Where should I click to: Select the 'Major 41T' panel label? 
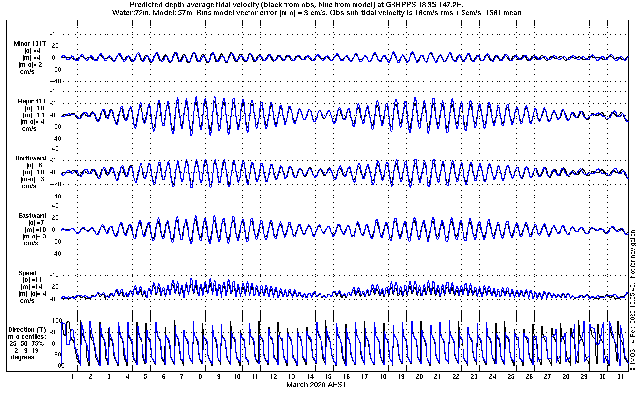click(32, 101)
